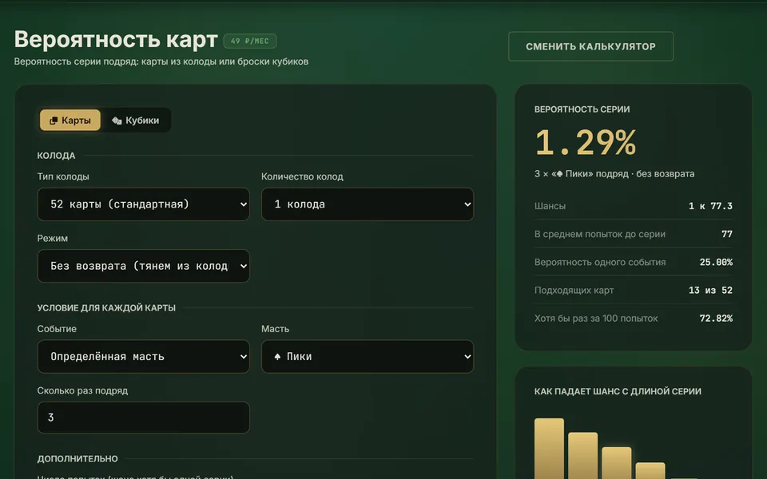Click the Вероятность карт heading
Viewport: 767px width, 479px height.
tap(116, 39)
